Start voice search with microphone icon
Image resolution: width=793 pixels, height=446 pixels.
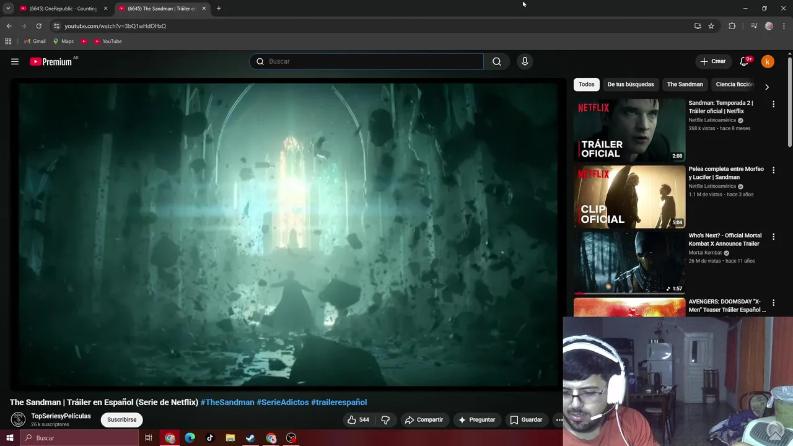[x=525, y=61]
